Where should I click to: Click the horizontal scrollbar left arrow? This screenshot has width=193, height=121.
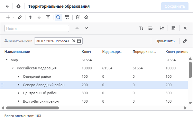(3, 108)
